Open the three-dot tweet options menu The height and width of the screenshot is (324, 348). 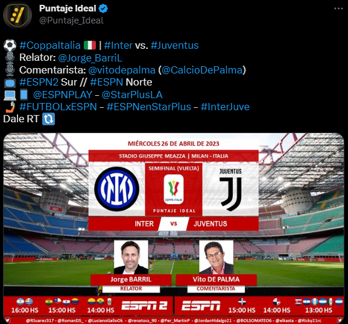(338, 8)
